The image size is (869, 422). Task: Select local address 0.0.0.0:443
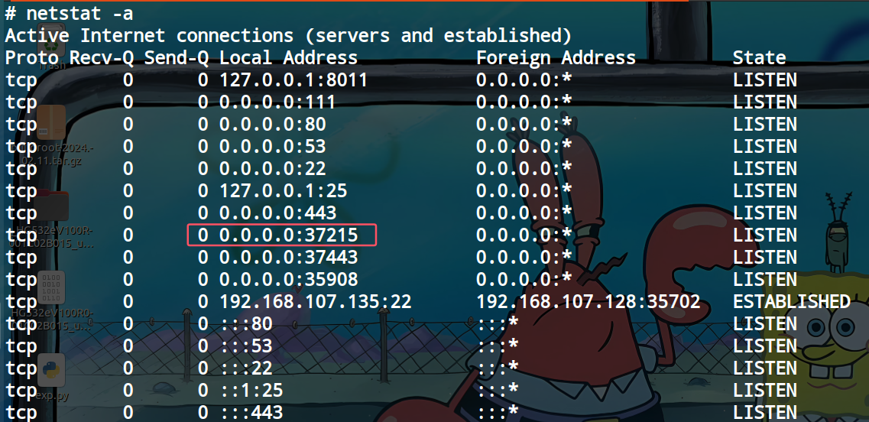pyautogui.click(x=277, y=213)
